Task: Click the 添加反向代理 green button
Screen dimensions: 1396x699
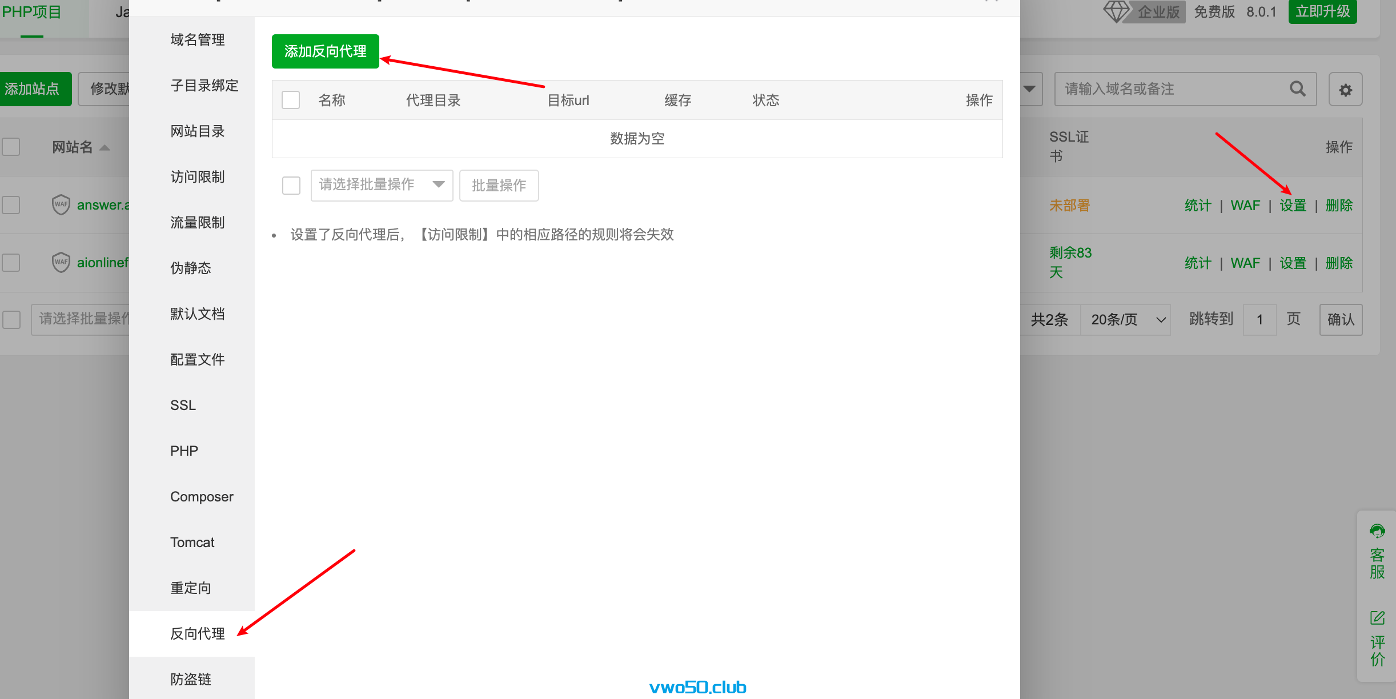Action: coord(325,51)
